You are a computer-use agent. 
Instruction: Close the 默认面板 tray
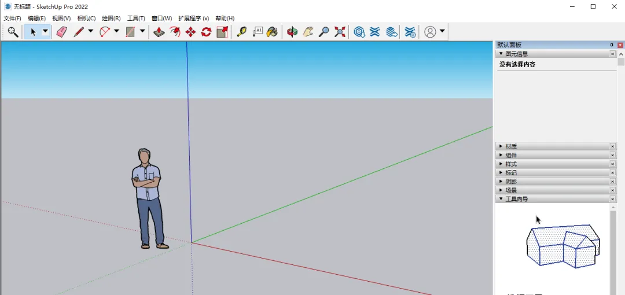[x=620, y=45]
